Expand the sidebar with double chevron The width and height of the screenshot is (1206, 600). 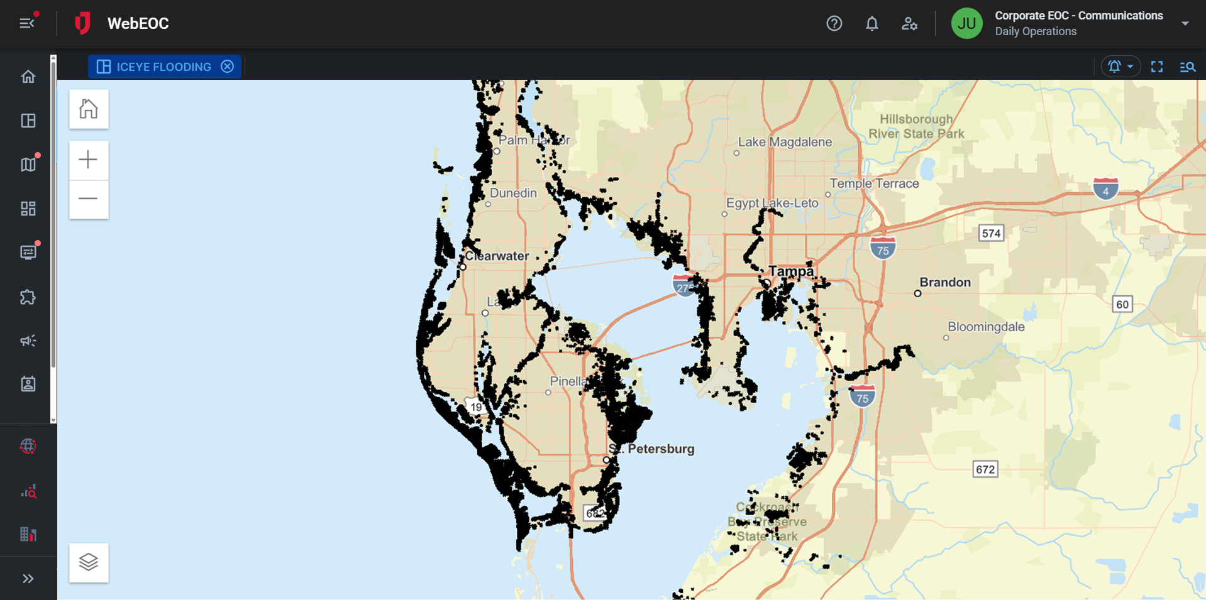[28, 579]
